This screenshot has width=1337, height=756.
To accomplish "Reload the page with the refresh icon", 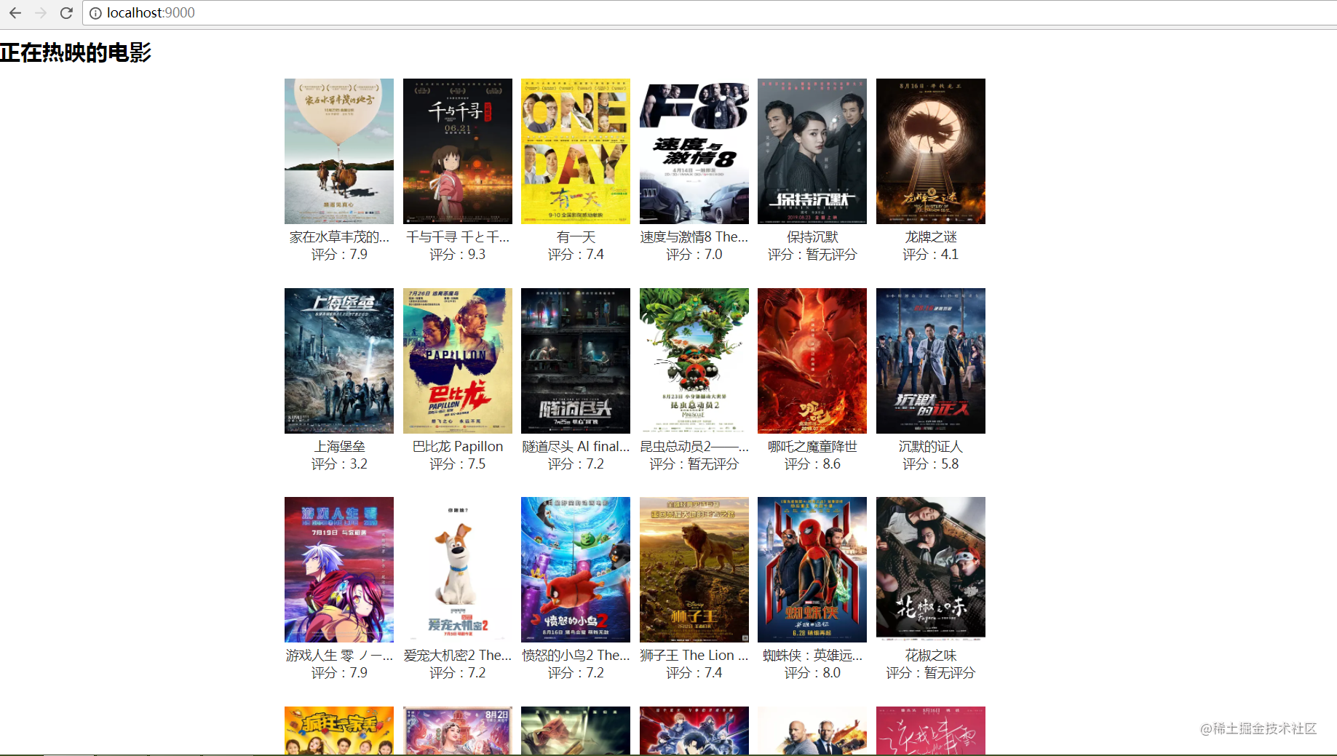I will [66, 12].
